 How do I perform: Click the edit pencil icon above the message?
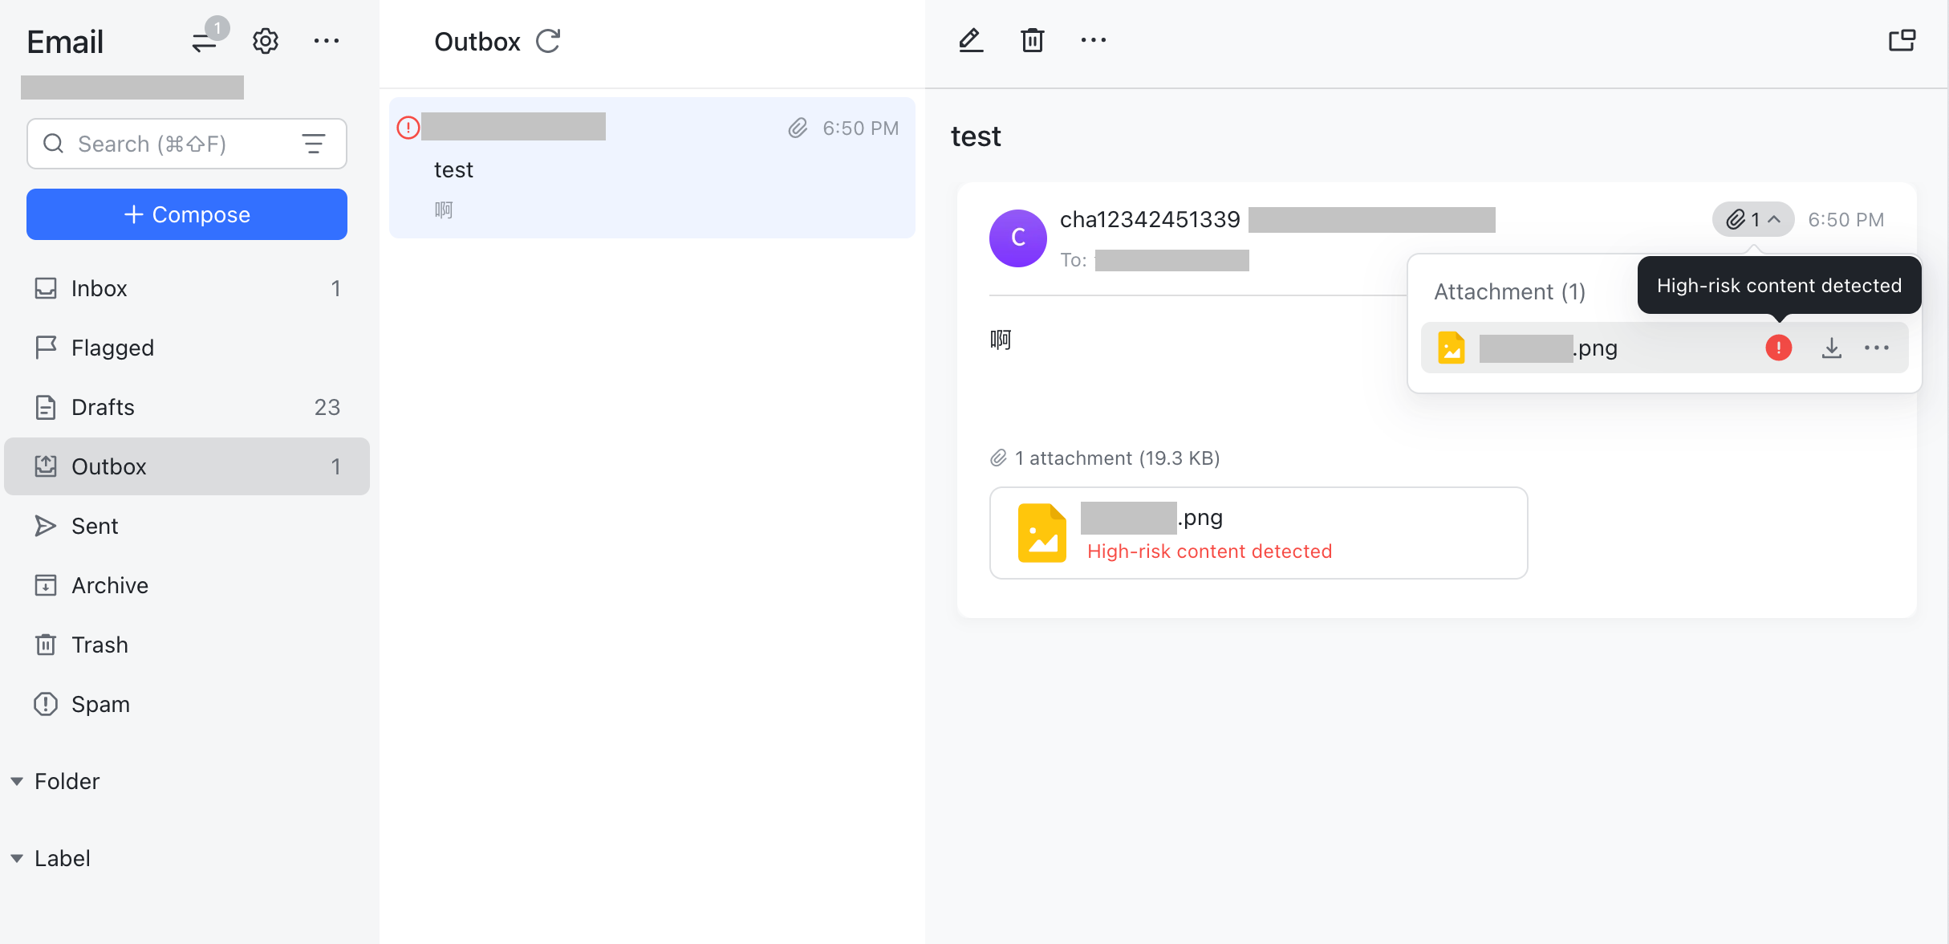tap(970, 39)
